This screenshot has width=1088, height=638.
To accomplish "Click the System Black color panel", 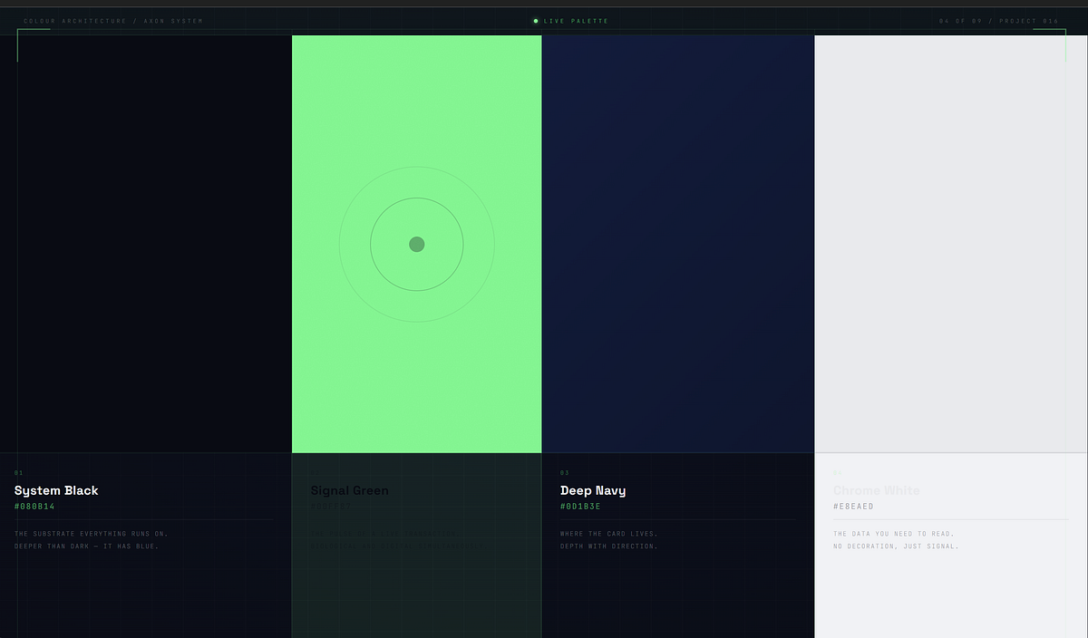I will (145, 244).
